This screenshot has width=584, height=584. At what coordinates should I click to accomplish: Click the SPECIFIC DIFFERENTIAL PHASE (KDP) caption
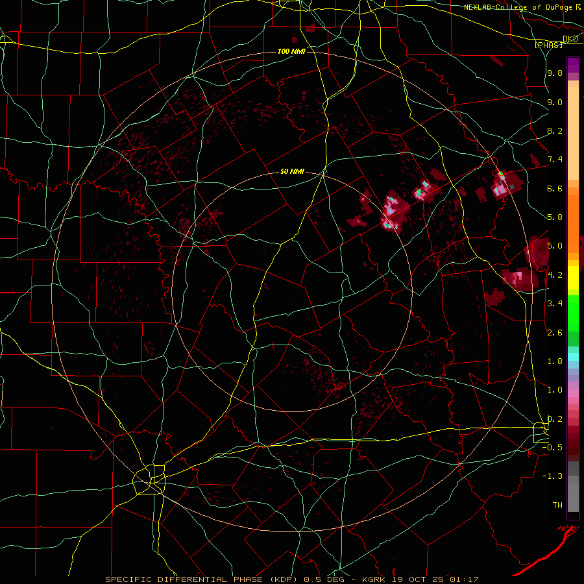tap(203, 579)
